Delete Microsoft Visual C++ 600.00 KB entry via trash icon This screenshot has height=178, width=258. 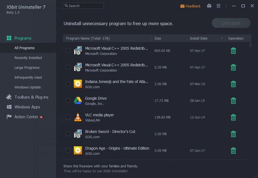tap(233, 51)
